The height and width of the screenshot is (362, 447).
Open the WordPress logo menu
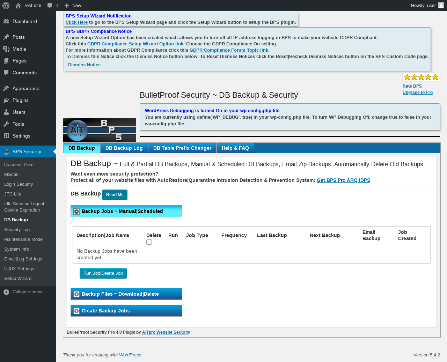(6, 6)
